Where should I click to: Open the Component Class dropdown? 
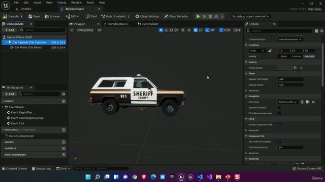pos(290,39)
